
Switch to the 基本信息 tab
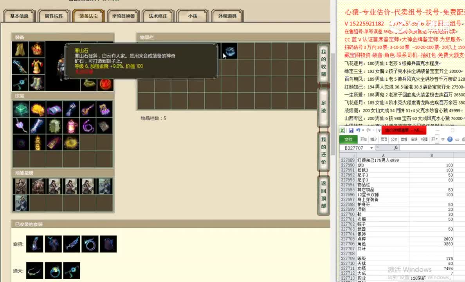tap(18, 16)
